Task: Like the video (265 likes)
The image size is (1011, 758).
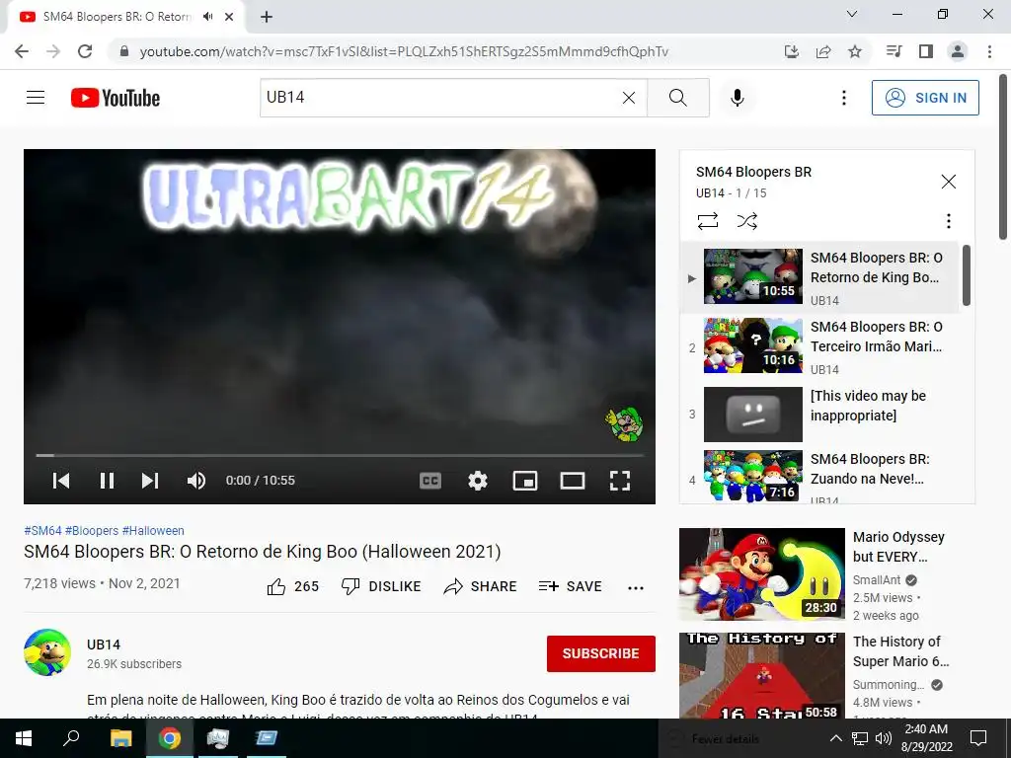Action: pos(292,586)
